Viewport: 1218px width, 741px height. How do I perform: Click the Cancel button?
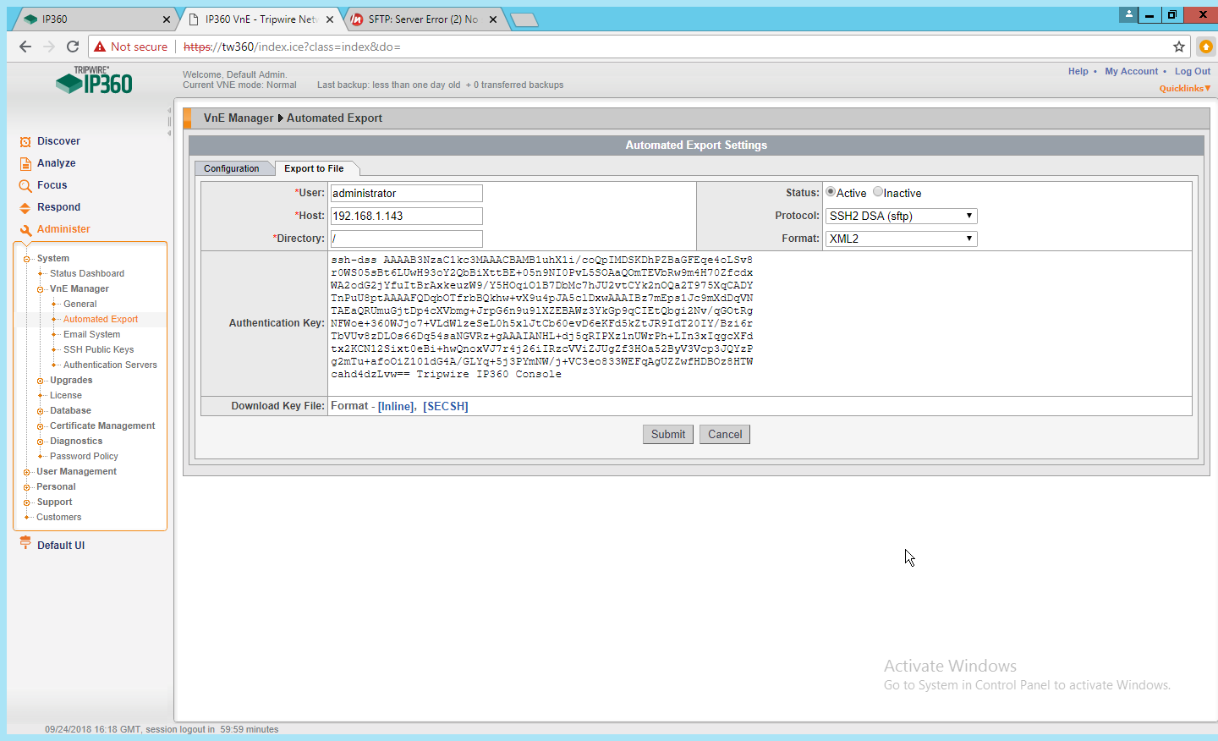click(x=725, y=435)
